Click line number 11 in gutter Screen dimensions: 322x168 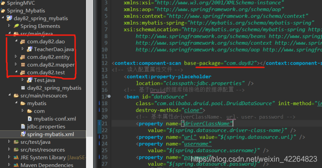click(104, 56)
